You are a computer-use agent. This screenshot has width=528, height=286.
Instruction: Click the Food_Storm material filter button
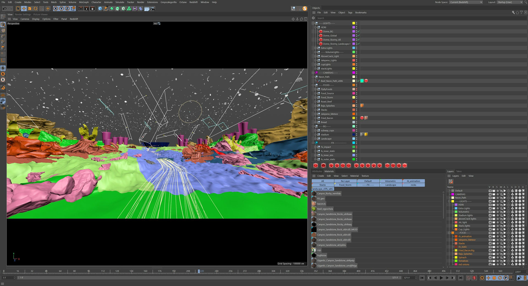point(345,185)
